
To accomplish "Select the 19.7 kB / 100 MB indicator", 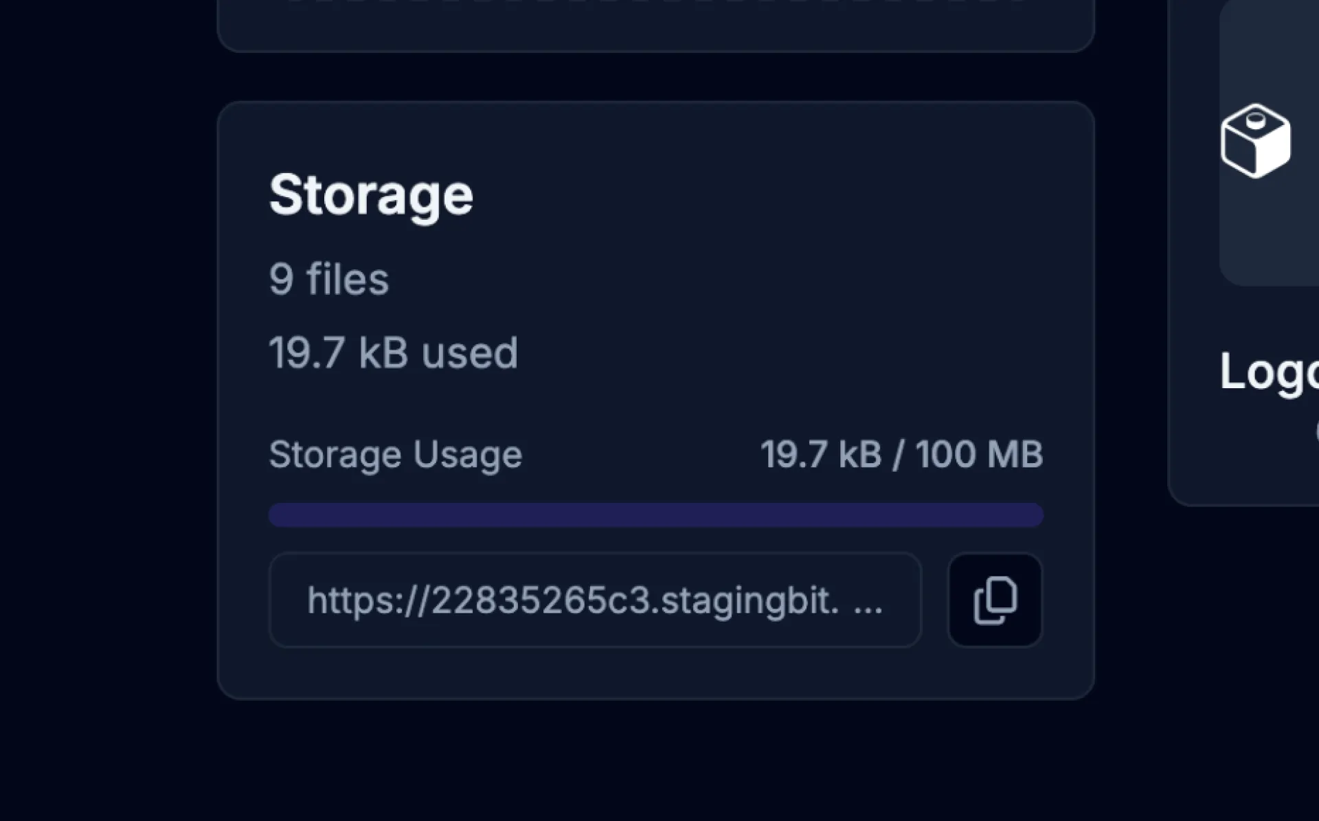I will [901, 453].
